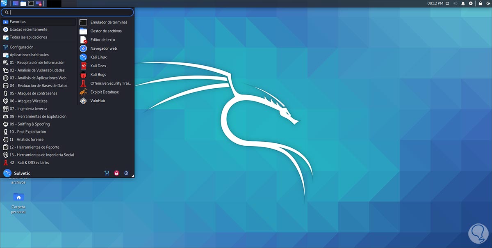
Task: Click the log out icon in top panel
Action: click(487, 3)
